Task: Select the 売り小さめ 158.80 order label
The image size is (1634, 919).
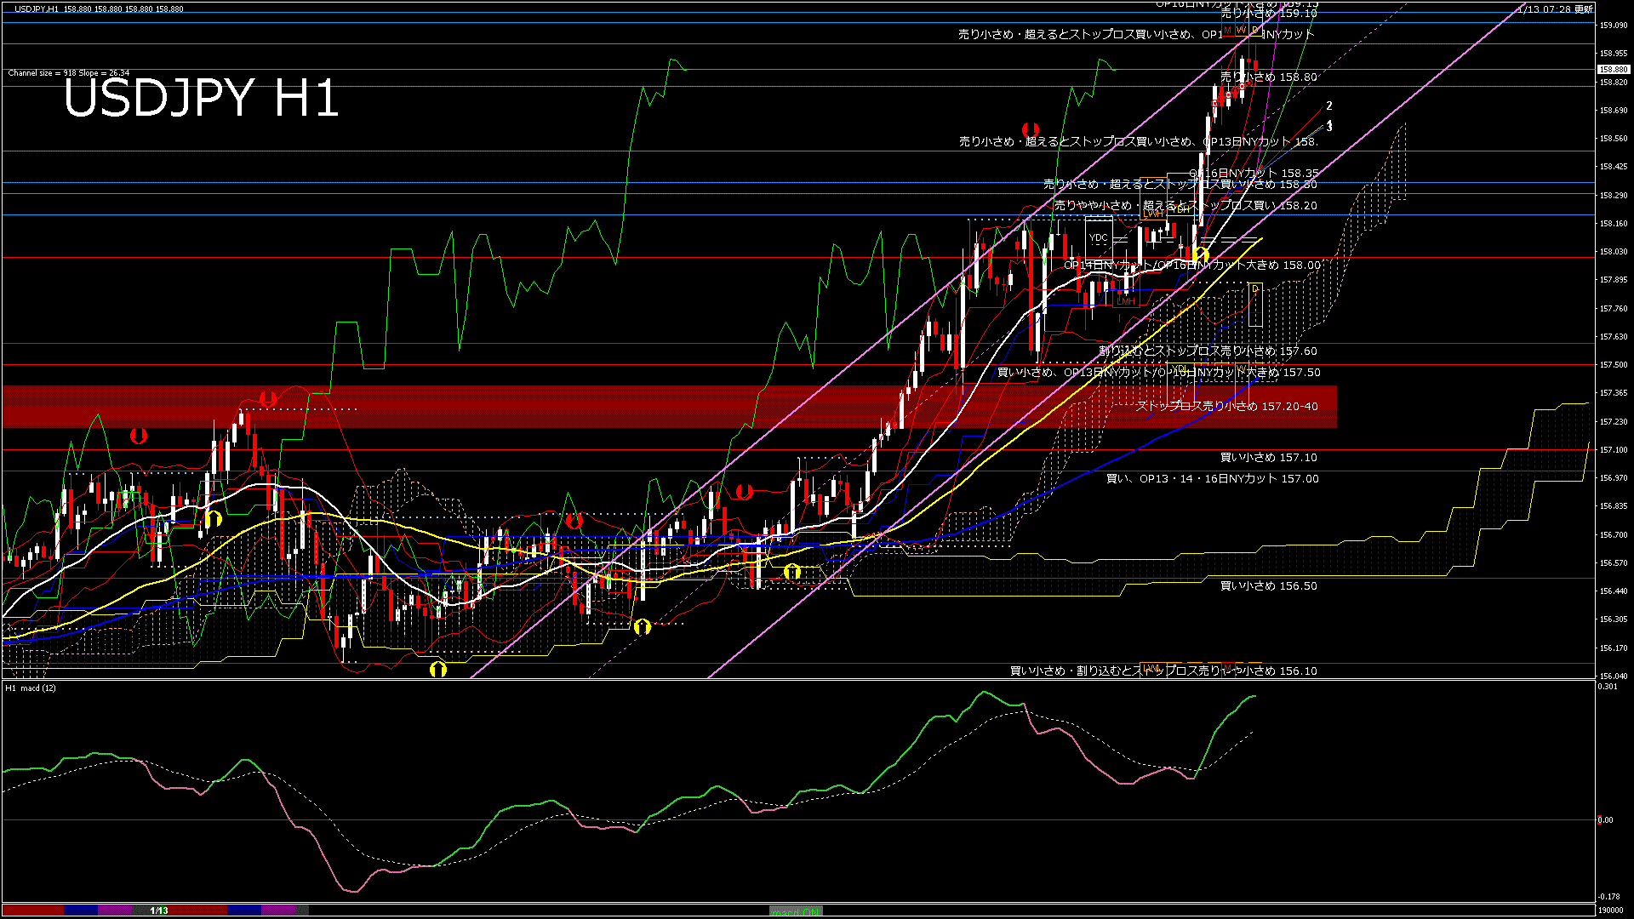Action: tap(1268, 77)
